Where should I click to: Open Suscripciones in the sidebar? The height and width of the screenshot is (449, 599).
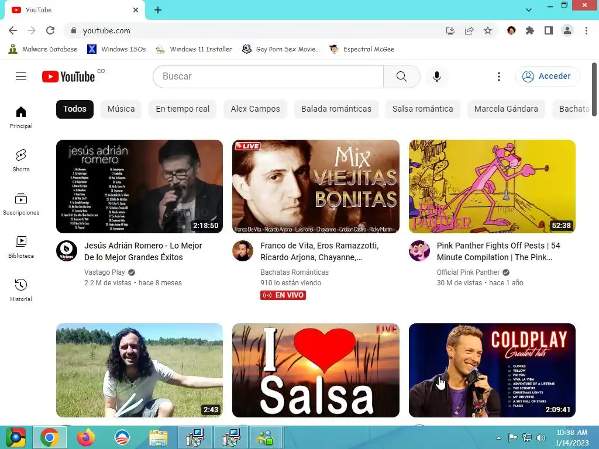21,204
